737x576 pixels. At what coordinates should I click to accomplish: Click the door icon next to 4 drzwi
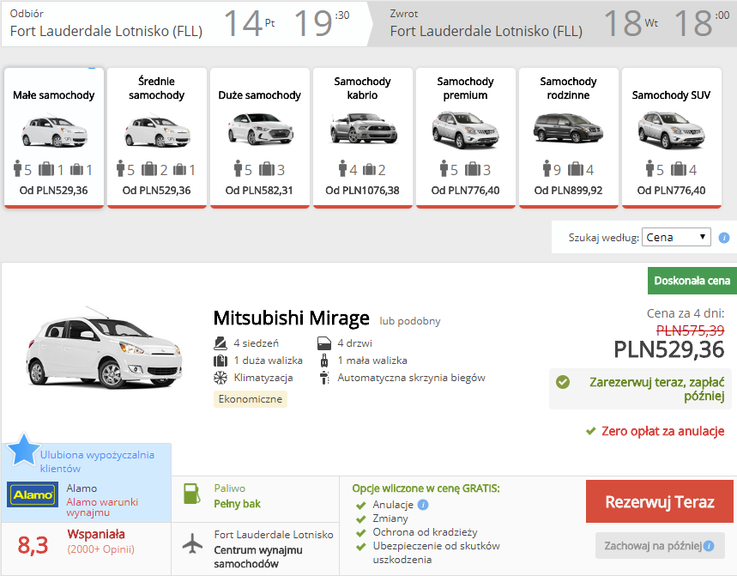tap(324, 343)
